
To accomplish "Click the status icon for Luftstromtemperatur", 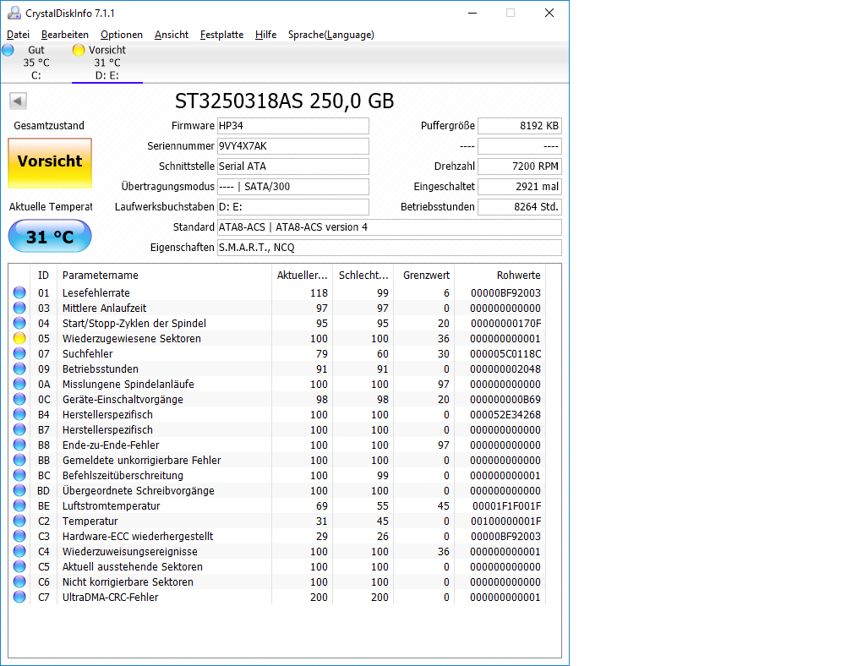I will point(19,505).
